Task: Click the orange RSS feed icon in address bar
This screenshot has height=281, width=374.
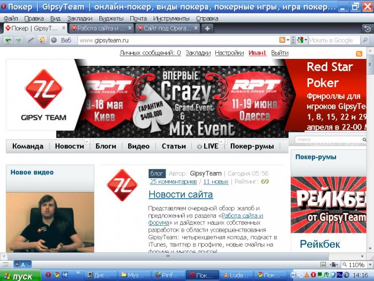Action: click(x=282, y=40)
